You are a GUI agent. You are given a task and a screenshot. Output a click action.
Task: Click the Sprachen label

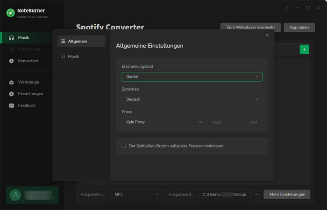click(130, 89)
